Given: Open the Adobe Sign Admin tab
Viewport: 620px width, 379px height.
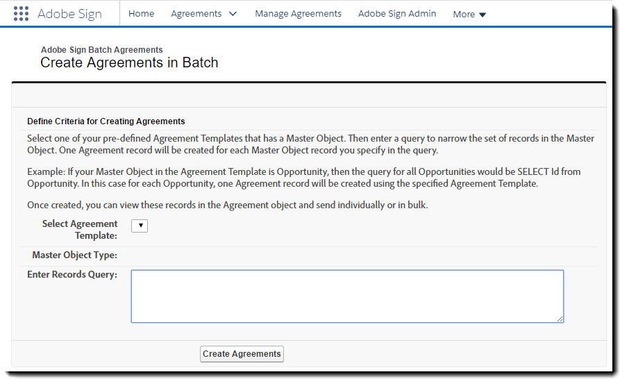Looking at the screenshot, I should (397, 13).
